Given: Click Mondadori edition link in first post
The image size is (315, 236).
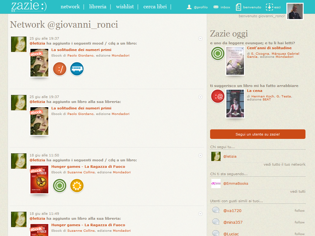Looking at the screenshot, I should click(121, 55).
